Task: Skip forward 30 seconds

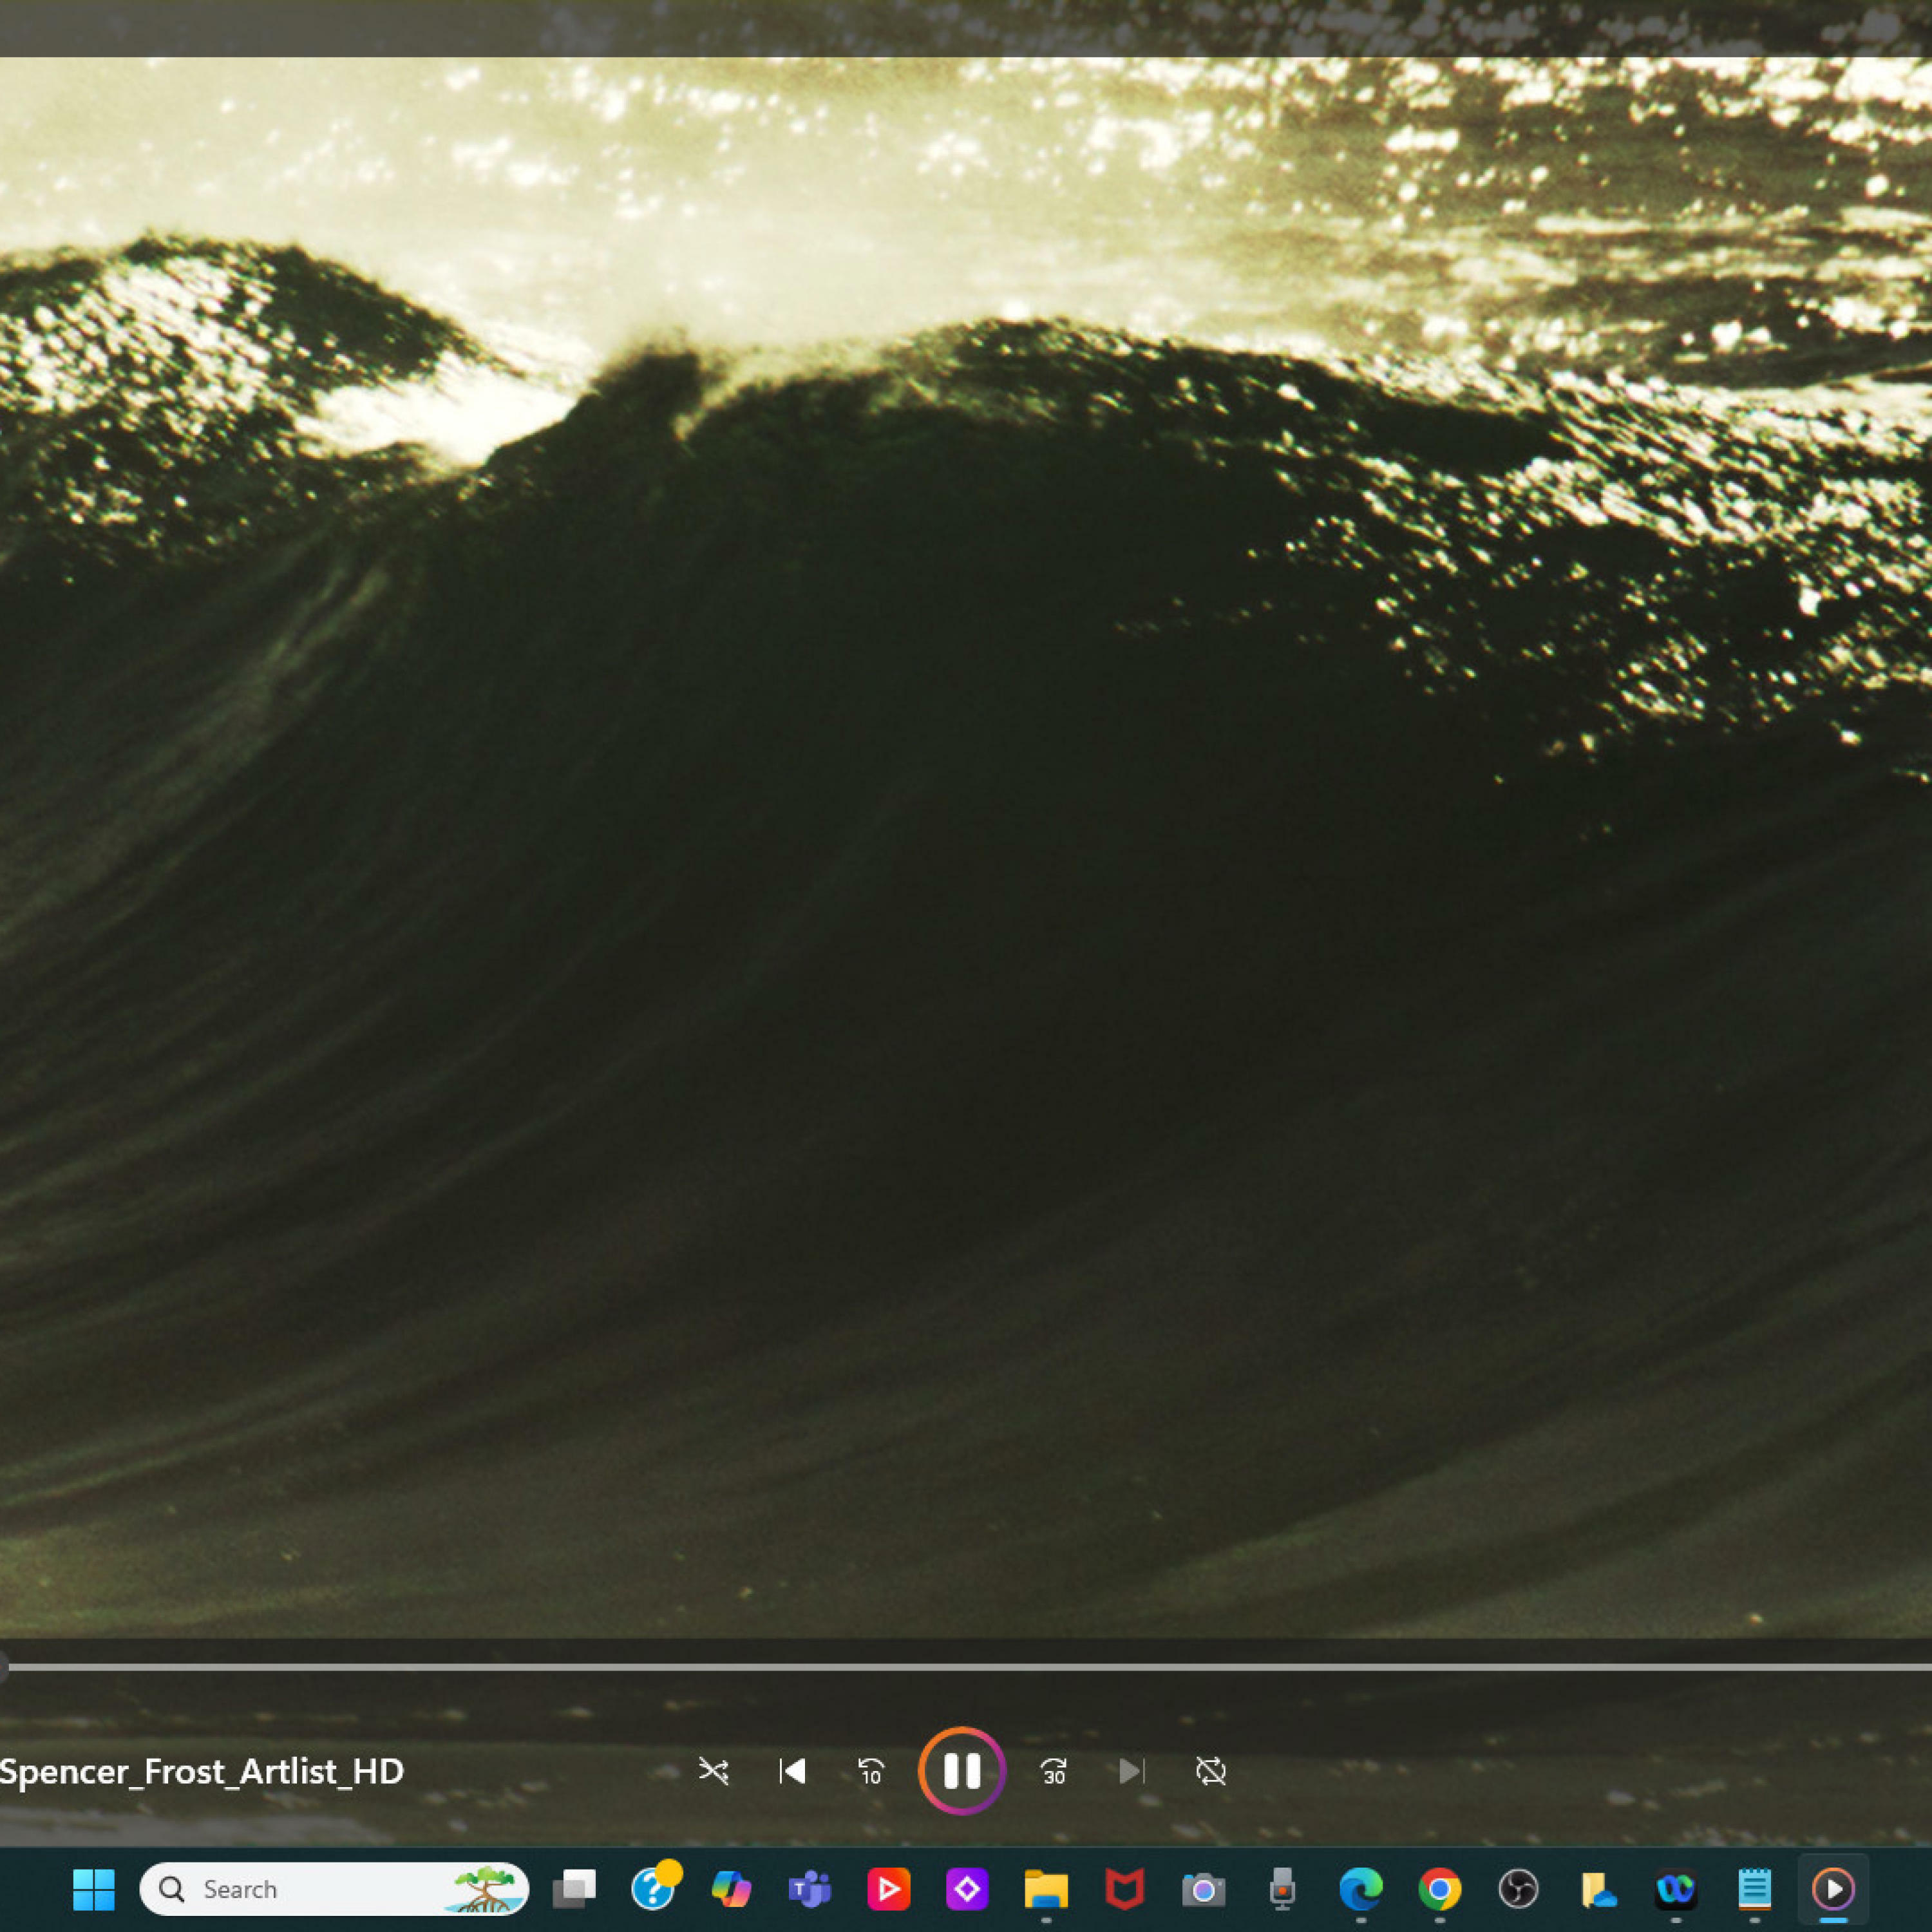Action: click(1053, 1771)
